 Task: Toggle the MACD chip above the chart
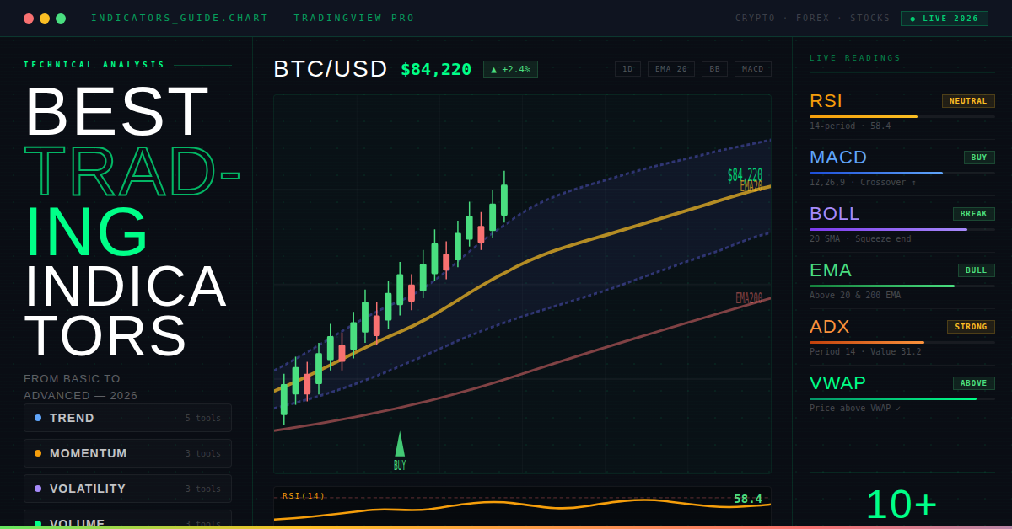coord(753,69)
